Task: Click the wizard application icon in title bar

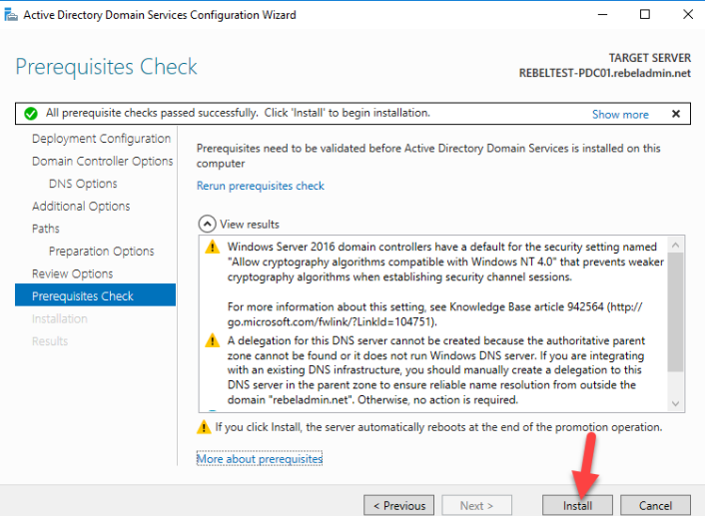Action: (x=11, y=15)
